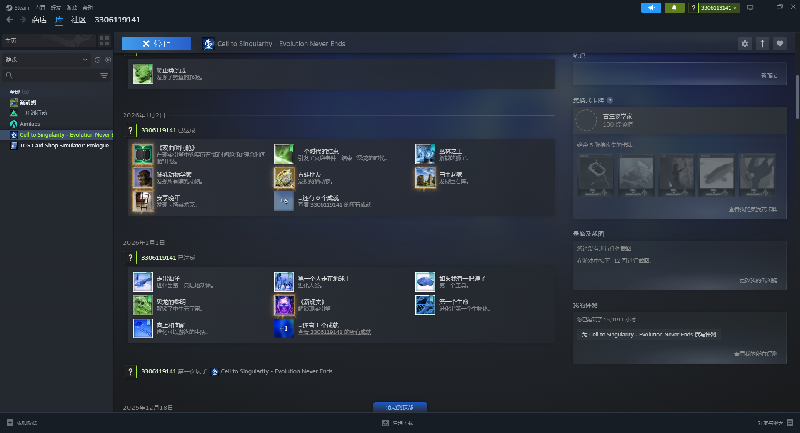The height and width of the screenshot is (433, 800).
Task: Click the upward arrow icon in game header
Action: [762, 44]
